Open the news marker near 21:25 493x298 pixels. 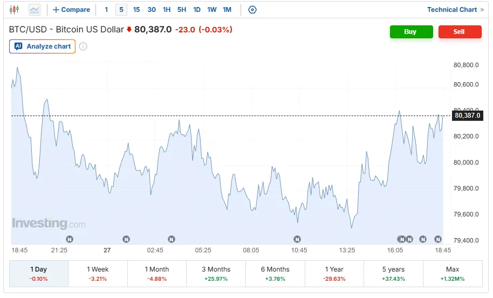point(70,240)
